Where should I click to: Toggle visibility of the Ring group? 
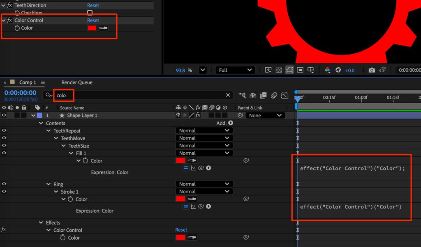[4, 184]
